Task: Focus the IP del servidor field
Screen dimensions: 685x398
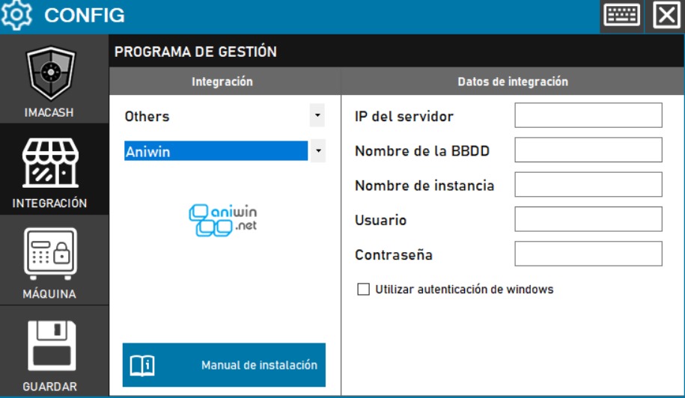Action: 588,116
